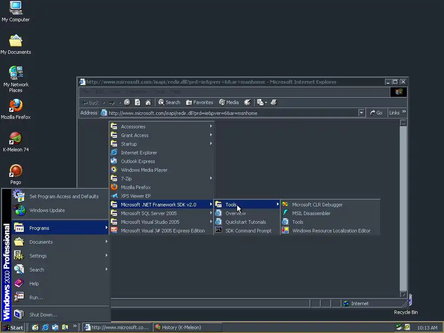The height and width of the screenshot is (333, 444).
Task: Open the Media pane in IE toolbar
Action: (x=229, y=102)
